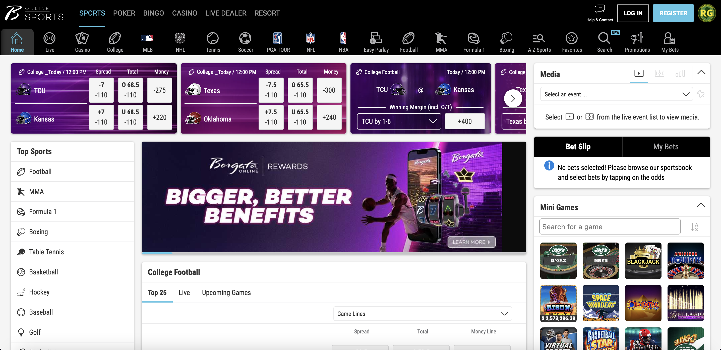The image size is (721, 350).
Task: Click the REGISTER button
Action: point(673,13)
